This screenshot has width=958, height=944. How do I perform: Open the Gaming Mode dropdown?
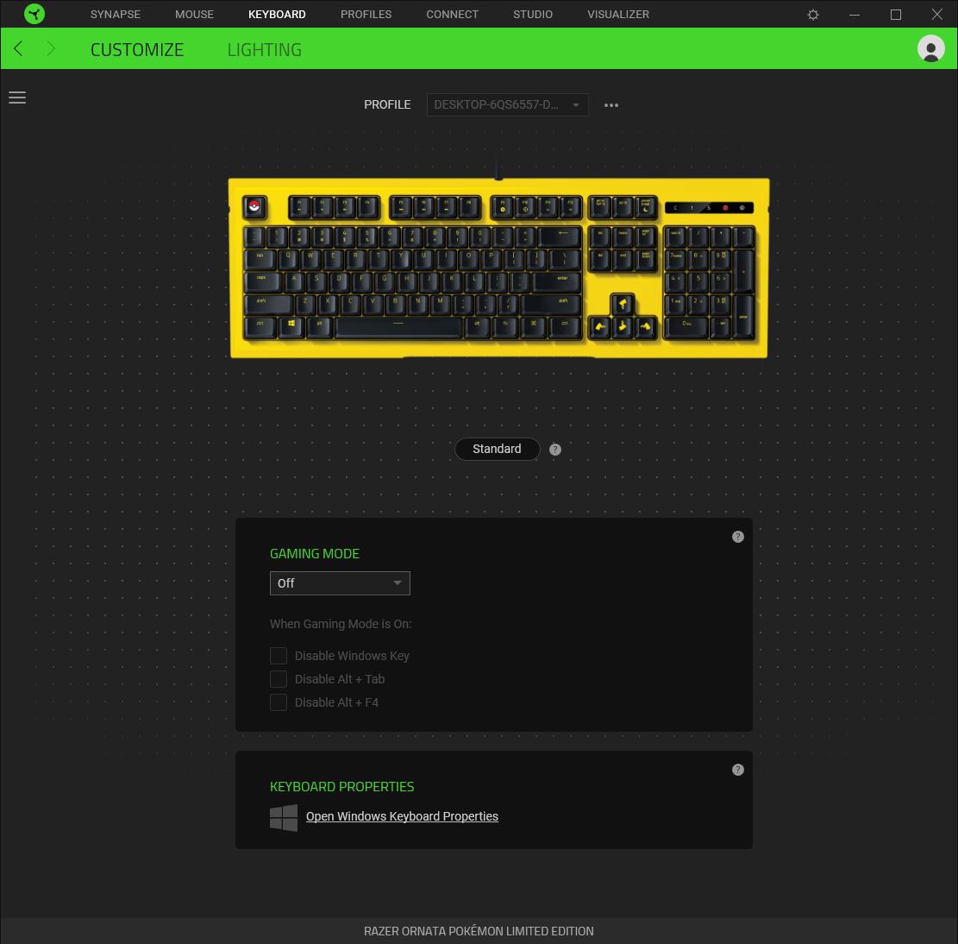click(340, 583)
